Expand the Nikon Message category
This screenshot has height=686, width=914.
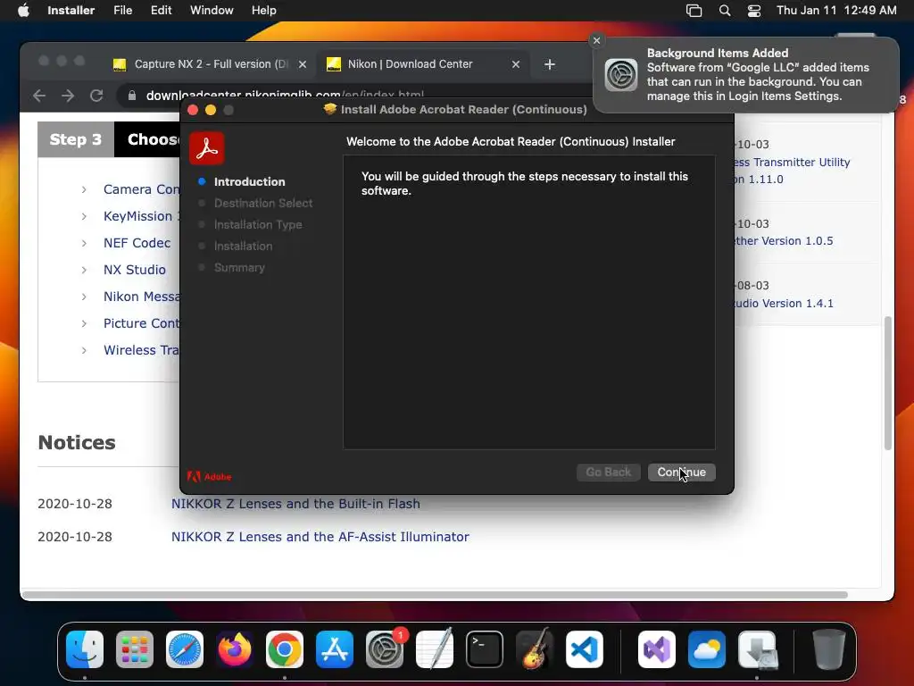[x=84, y=297]
